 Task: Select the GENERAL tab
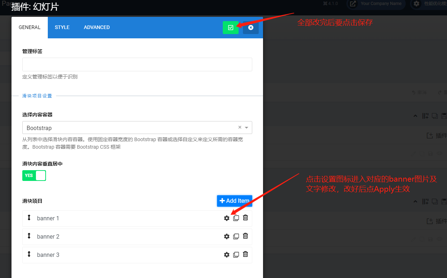click(x=29, y=27)
